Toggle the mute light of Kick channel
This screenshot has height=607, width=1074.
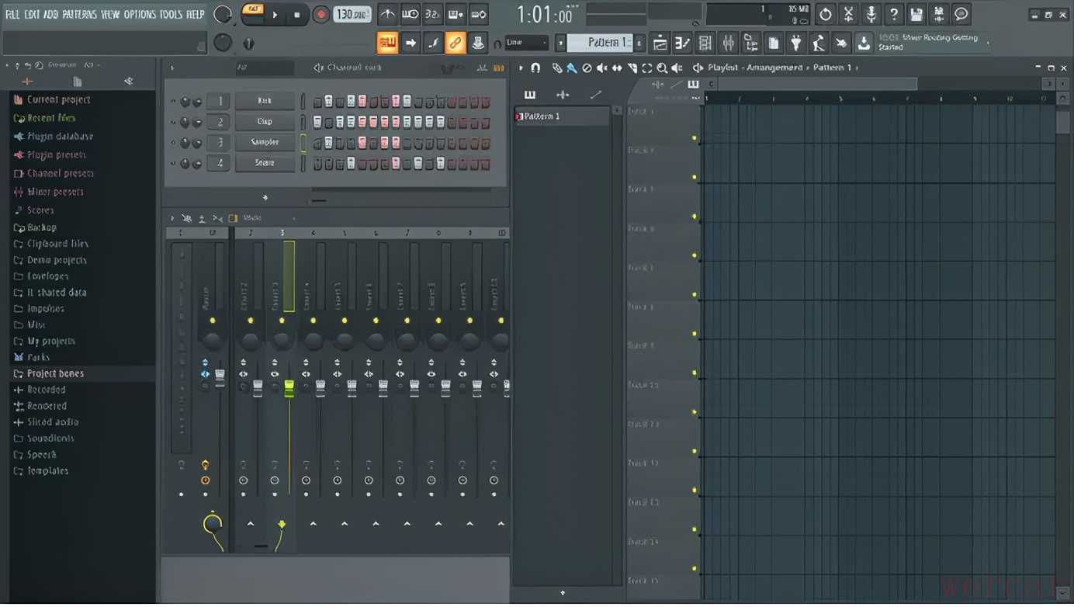(x=173, y=102)
